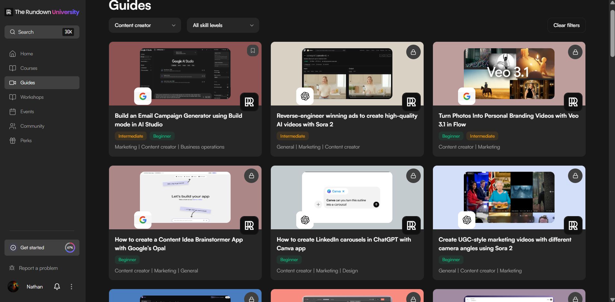Click Intermediate tag on Email Campaign guide
615x302 pixels.
click(131, 136)
